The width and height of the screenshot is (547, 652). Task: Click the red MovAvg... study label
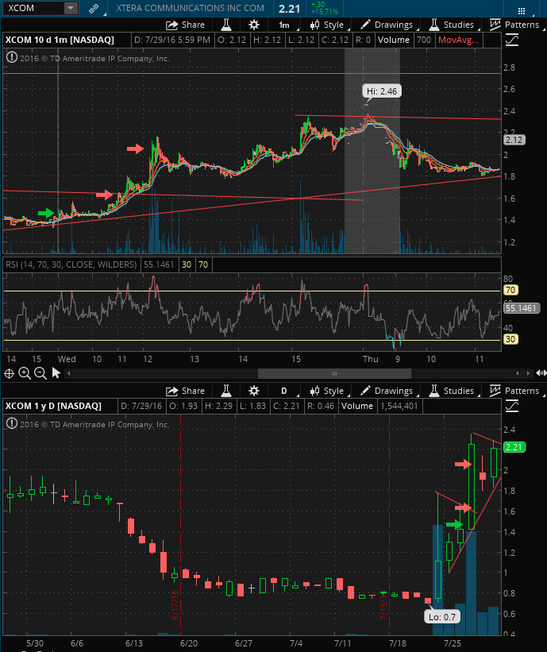click(458, 41)
